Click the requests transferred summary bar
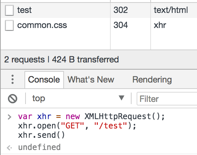Screen dimensions: 197x155 99,60
